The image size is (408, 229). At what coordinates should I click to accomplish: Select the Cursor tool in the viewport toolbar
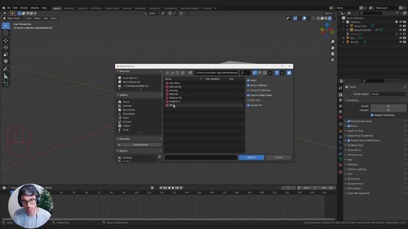[x=6, y=32]
